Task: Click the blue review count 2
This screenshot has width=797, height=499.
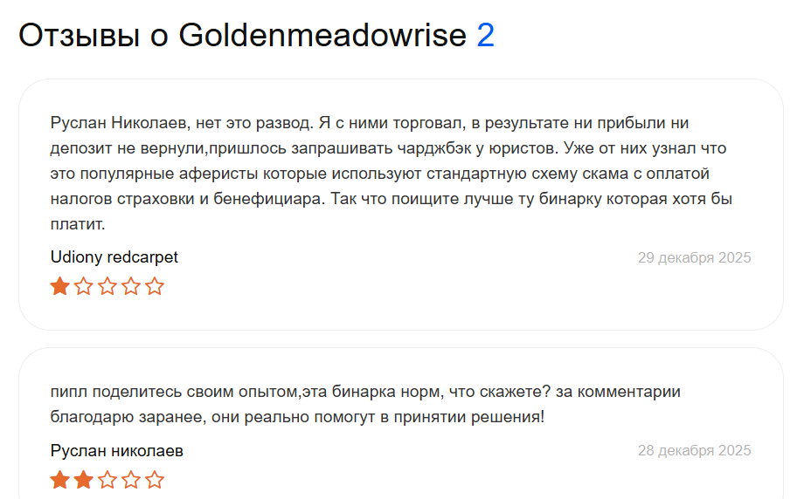Action: (x=486, y=36)
